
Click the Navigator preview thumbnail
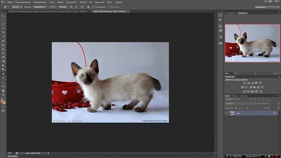click(252, 43)
